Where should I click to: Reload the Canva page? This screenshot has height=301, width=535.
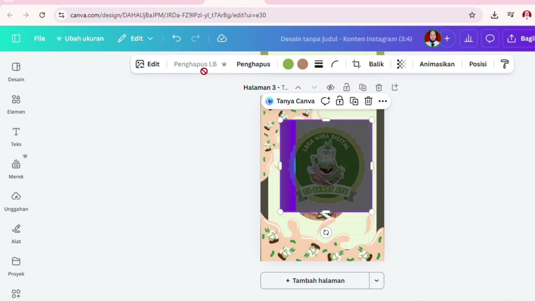tap(42, 15)
